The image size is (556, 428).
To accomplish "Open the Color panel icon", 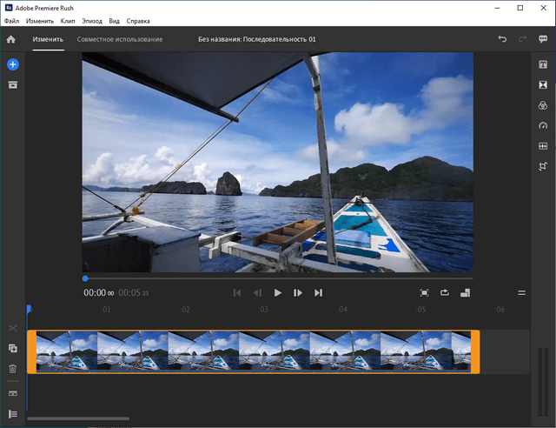I will (542, 105).
